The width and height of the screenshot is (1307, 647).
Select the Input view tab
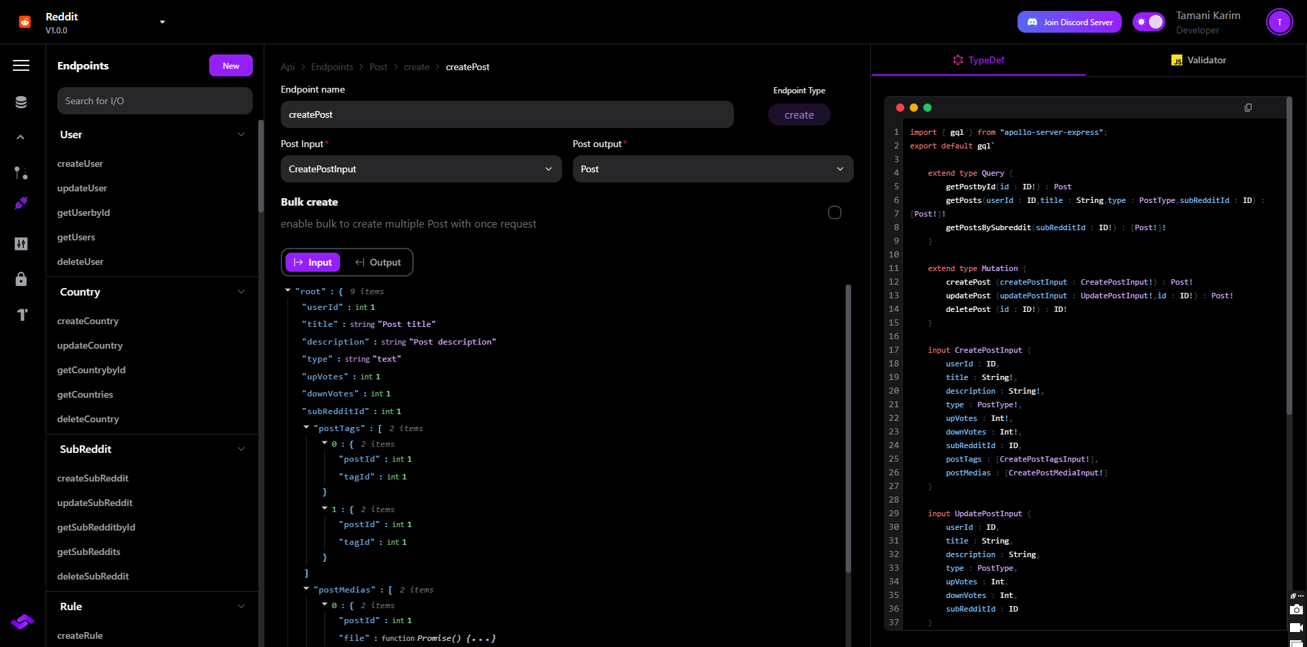(313, 262)
